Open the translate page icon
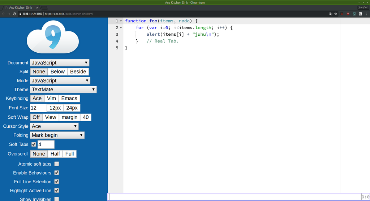 coord(331,14)
